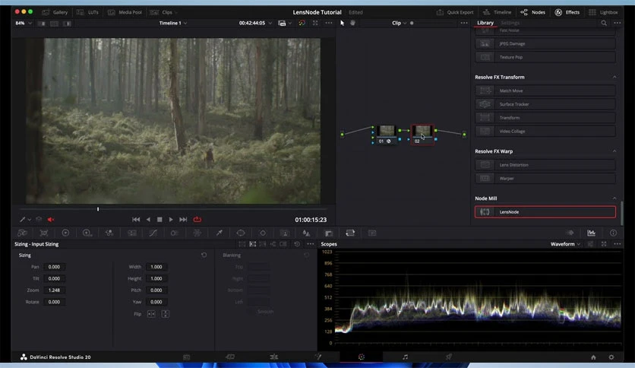The image size is (635, 368).
Task: Open the Motion Effects palette
Action: coord(132,233)
